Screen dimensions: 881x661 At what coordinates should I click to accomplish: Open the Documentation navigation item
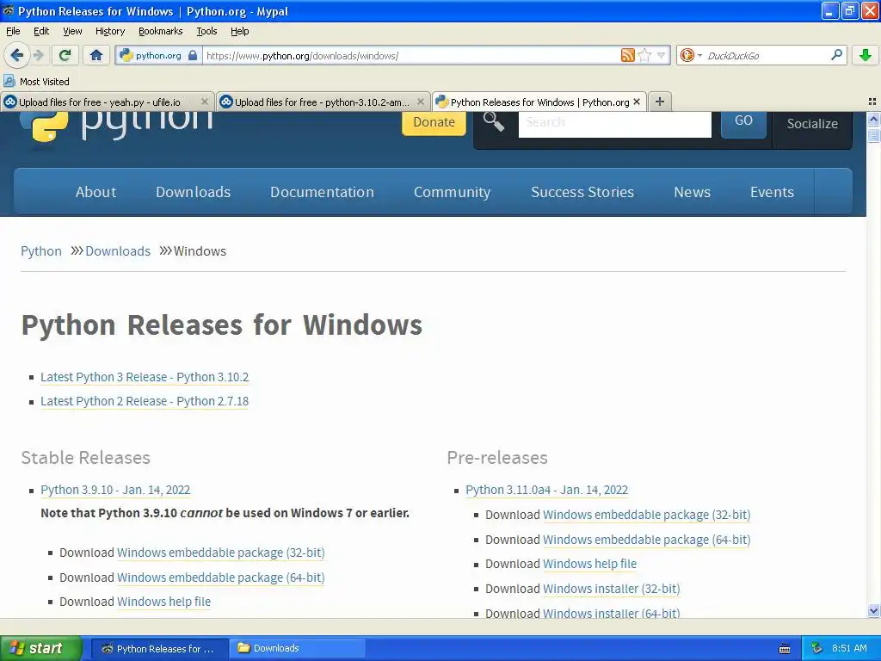322,192
